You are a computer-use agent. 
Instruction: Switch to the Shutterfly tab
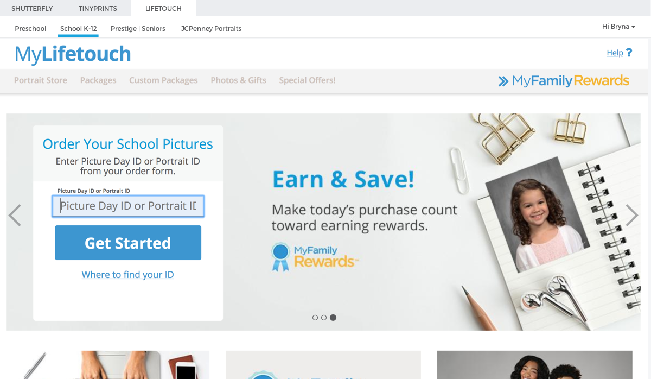pos(32,8)
